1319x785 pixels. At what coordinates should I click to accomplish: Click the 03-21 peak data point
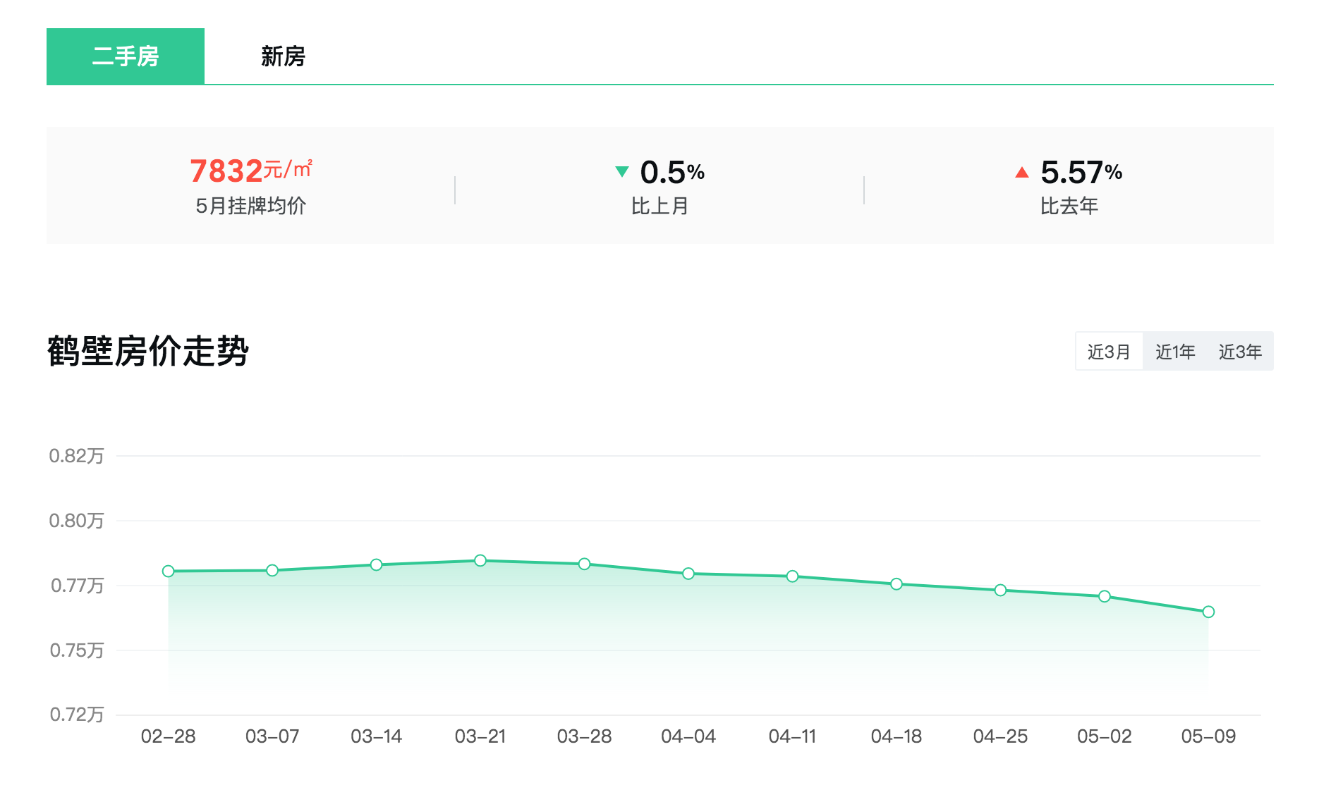[x=480, y=561]
